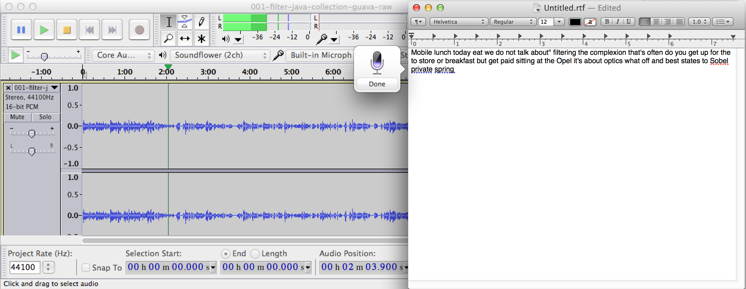Click the microphone icon beside Built-in Microph

(x=278, y=55)
